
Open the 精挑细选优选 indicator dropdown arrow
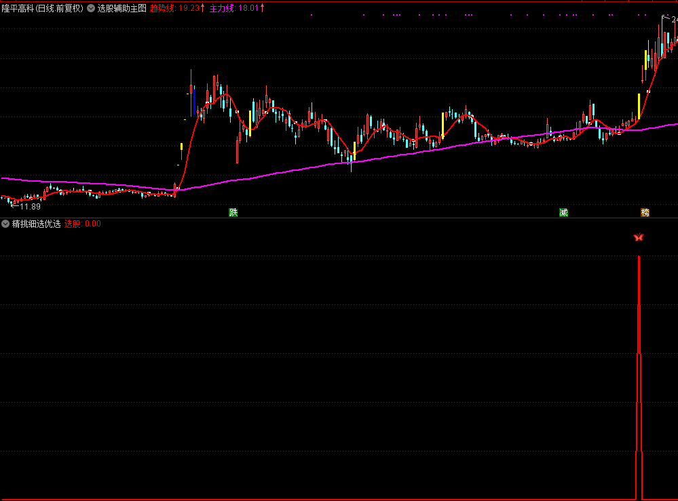point(5,224)
